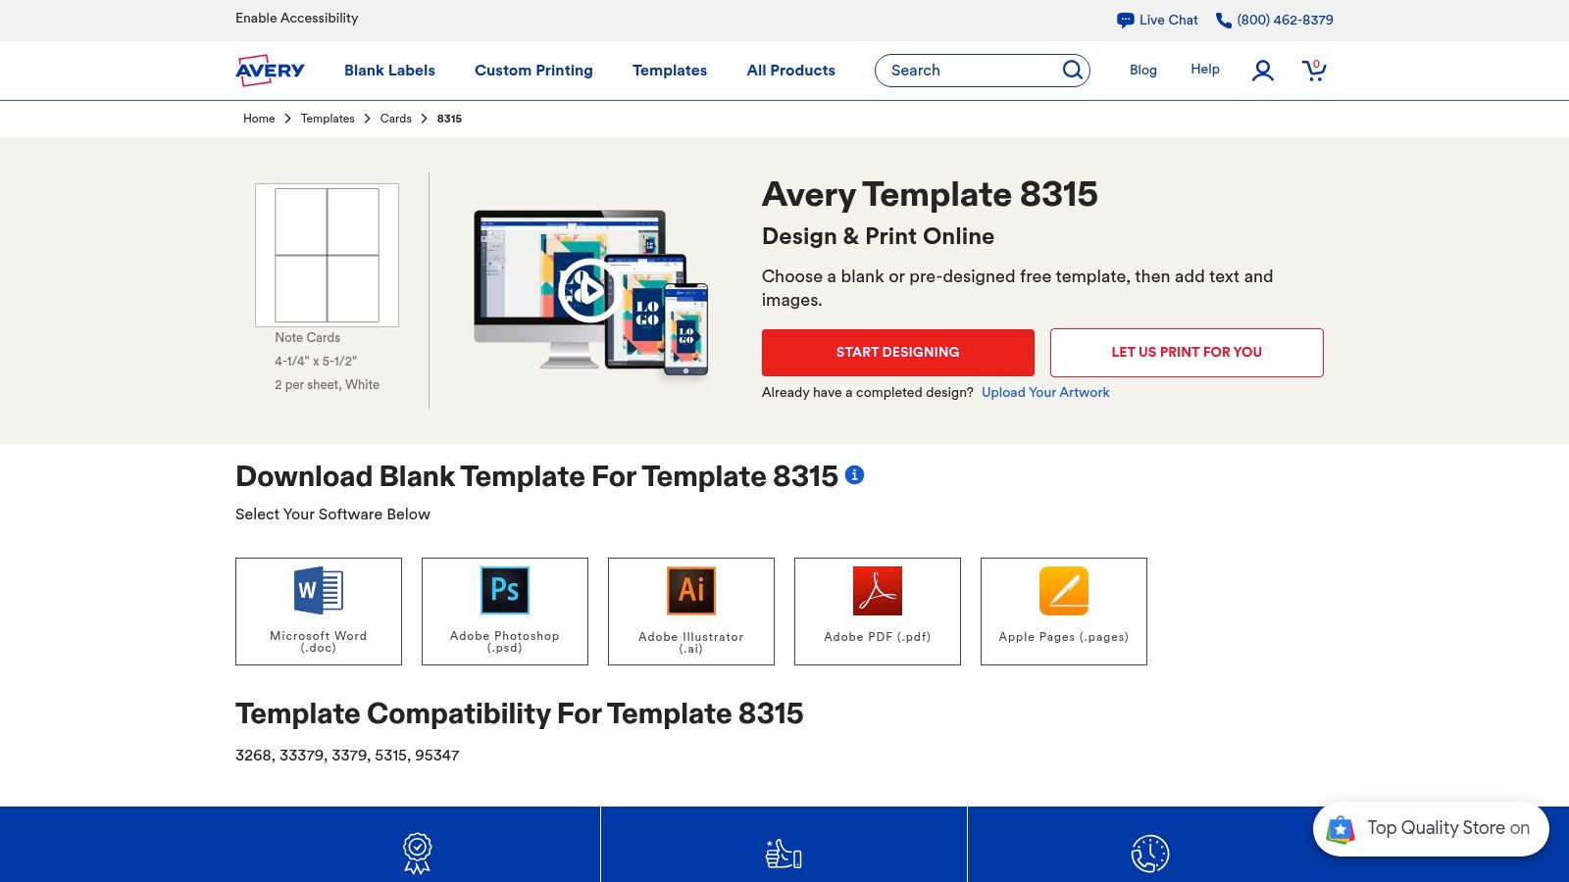Open the Blank Labels menu

pos(389,71)
